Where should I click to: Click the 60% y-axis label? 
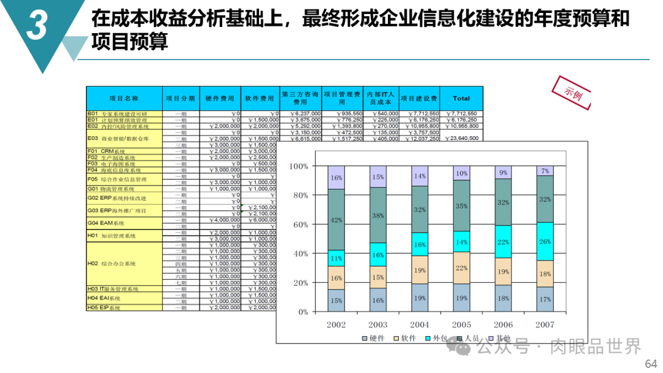click(301, 225)
